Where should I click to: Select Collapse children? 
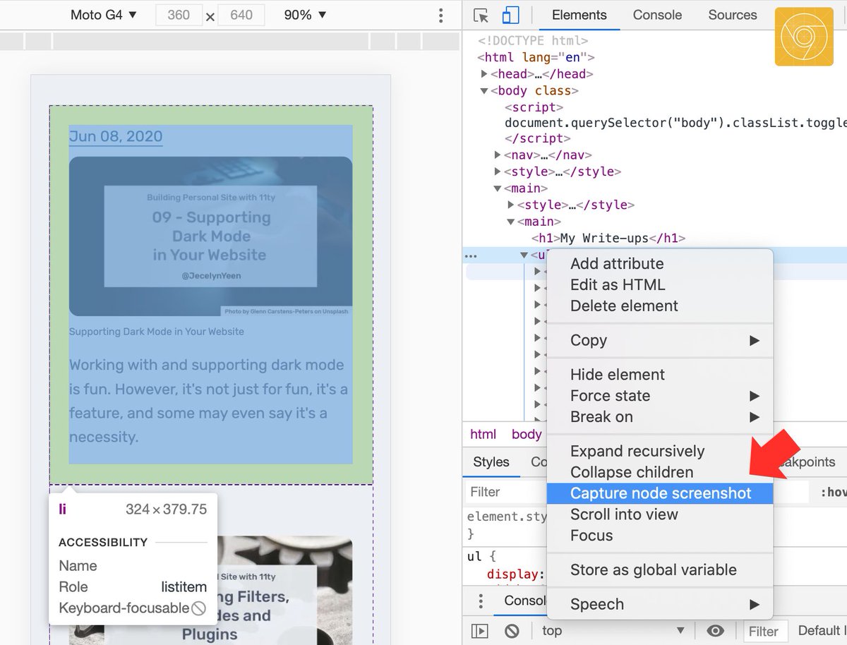pos(661,472)
